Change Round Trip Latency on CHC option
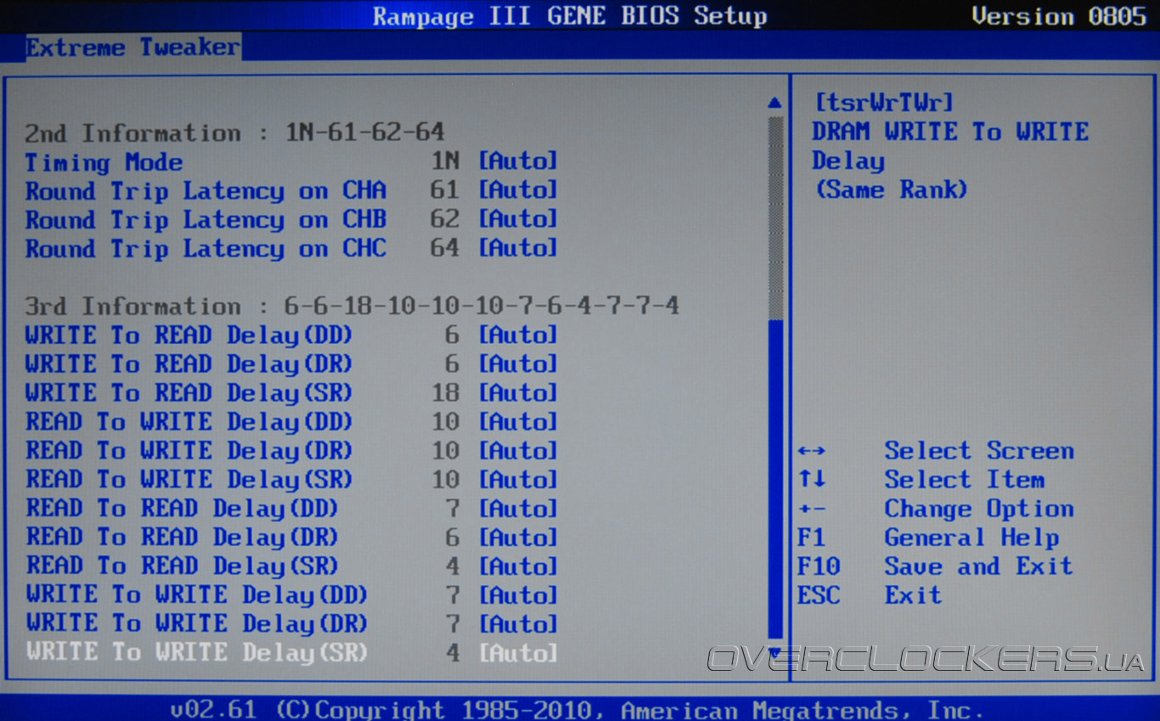Image resolution: width=1160 pixels, height=721 pixels. click(291, 248)
